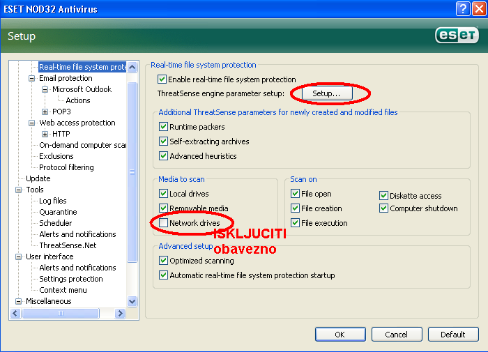
Task: Click the tree scrollbar up arrow
Action: (132, 67)
